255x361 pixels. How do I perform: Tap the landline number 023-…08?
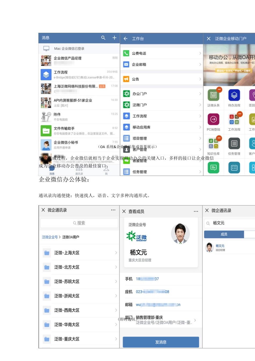tap(152, 292)
